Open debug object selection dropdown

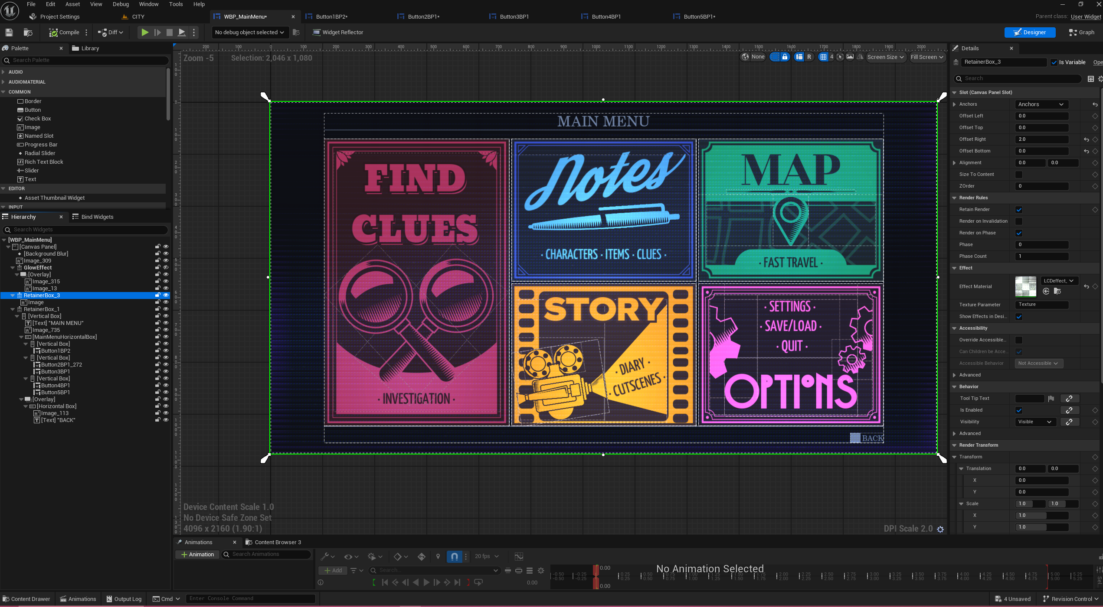(250, 32)
